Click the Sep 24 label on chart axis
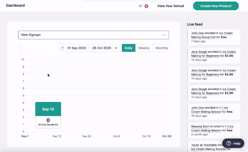 click(87, 136)
